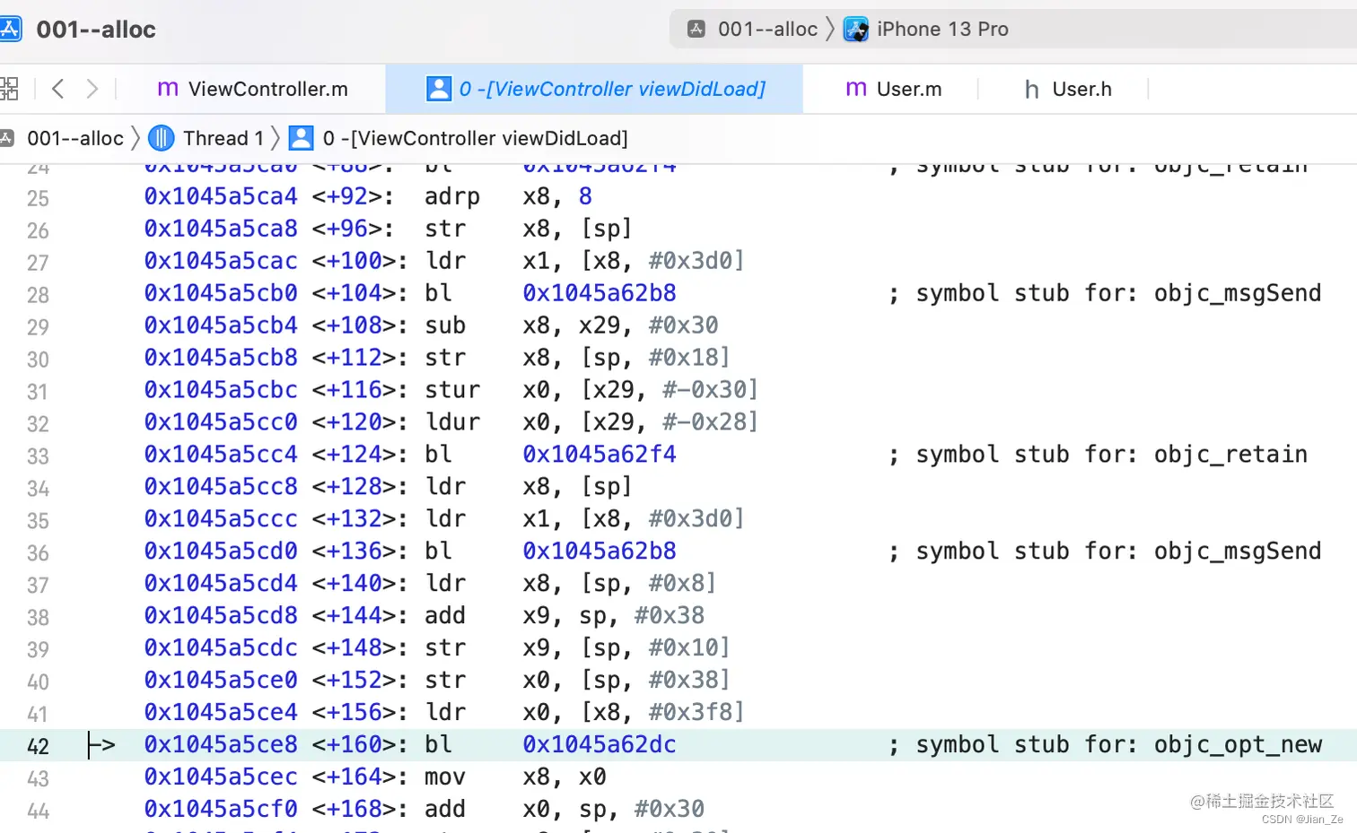This screenshot has height=833, width=1357.
Task: Open the Thread 1 breadcrumb
Action: pyautogui.click(x=223, y=138)
